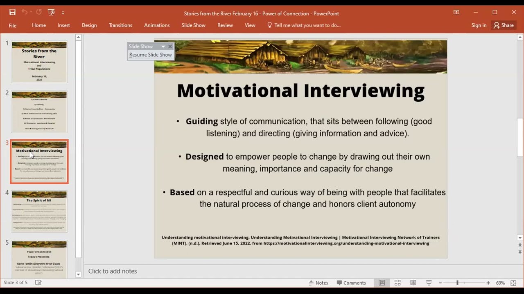Screen dimensions: 524x294
Task: Click thumbnail pane scroll down arrow
Action: pos(79,274)
